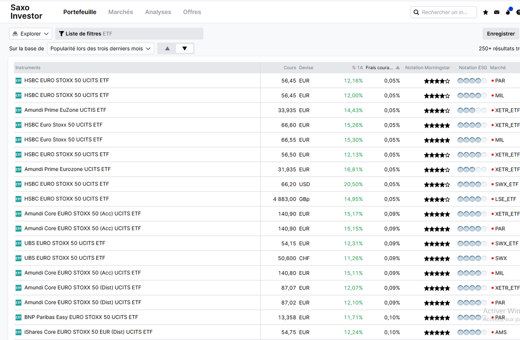The width and height of the screenshot is (520, 340).
Task: Click ESG globes rating for iShares Core row
Action: (x=472, y=332)
